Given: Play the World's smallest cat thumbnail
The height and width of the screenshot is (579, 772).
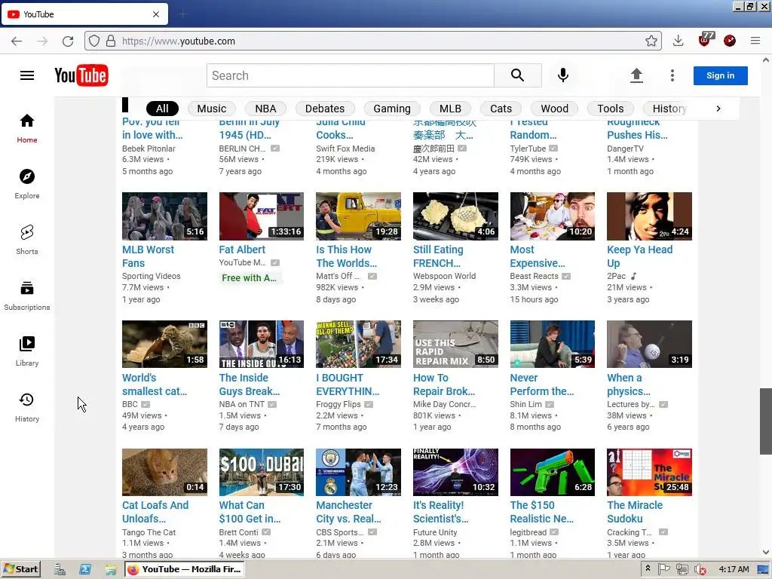Looking at the screenshot, I should click(164, 344).
